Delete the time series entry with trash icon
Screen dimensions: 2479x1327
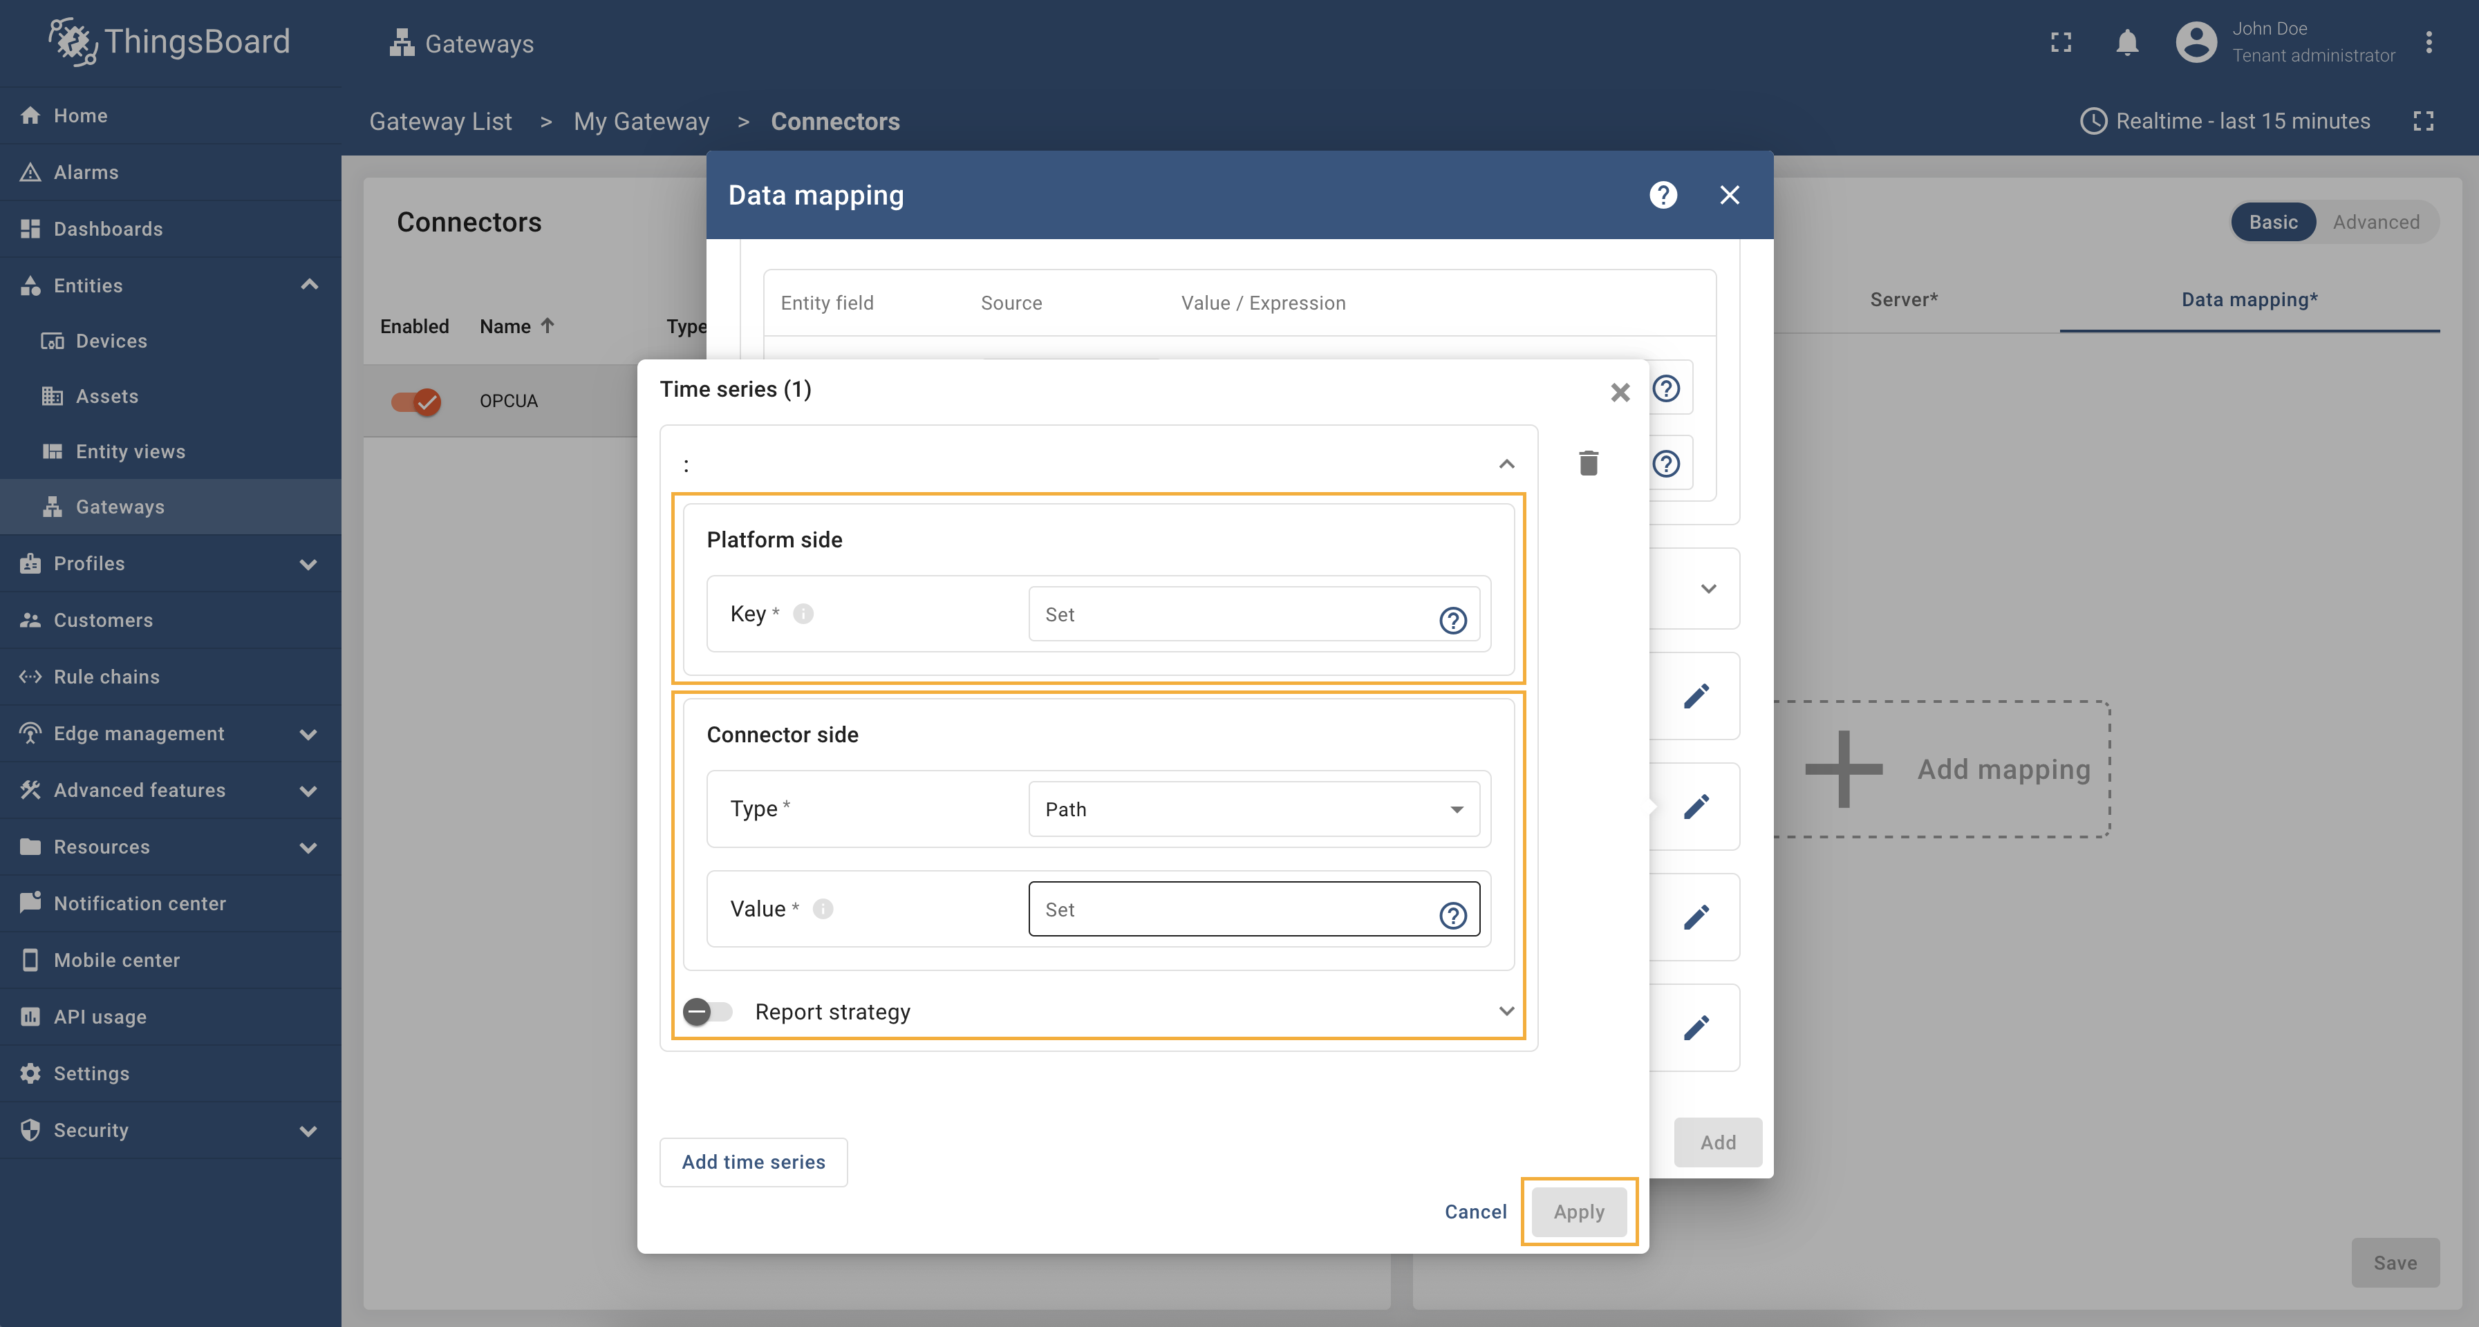[x=1588, y=463]
